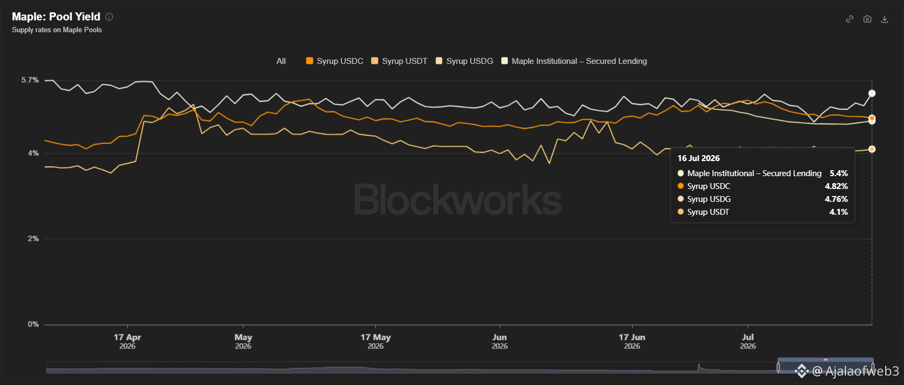
Task: Toggle Syrup USDT series in legend
Action: (x=399, y=61)
